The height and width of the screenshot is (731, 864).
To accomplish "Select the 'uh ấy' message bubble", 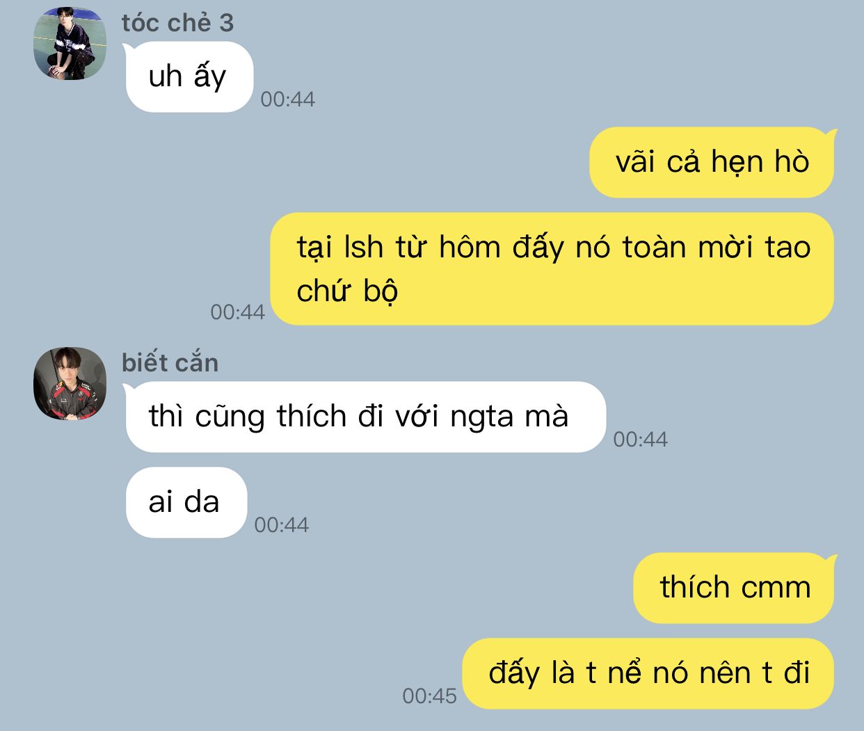I will coord(189,77).
